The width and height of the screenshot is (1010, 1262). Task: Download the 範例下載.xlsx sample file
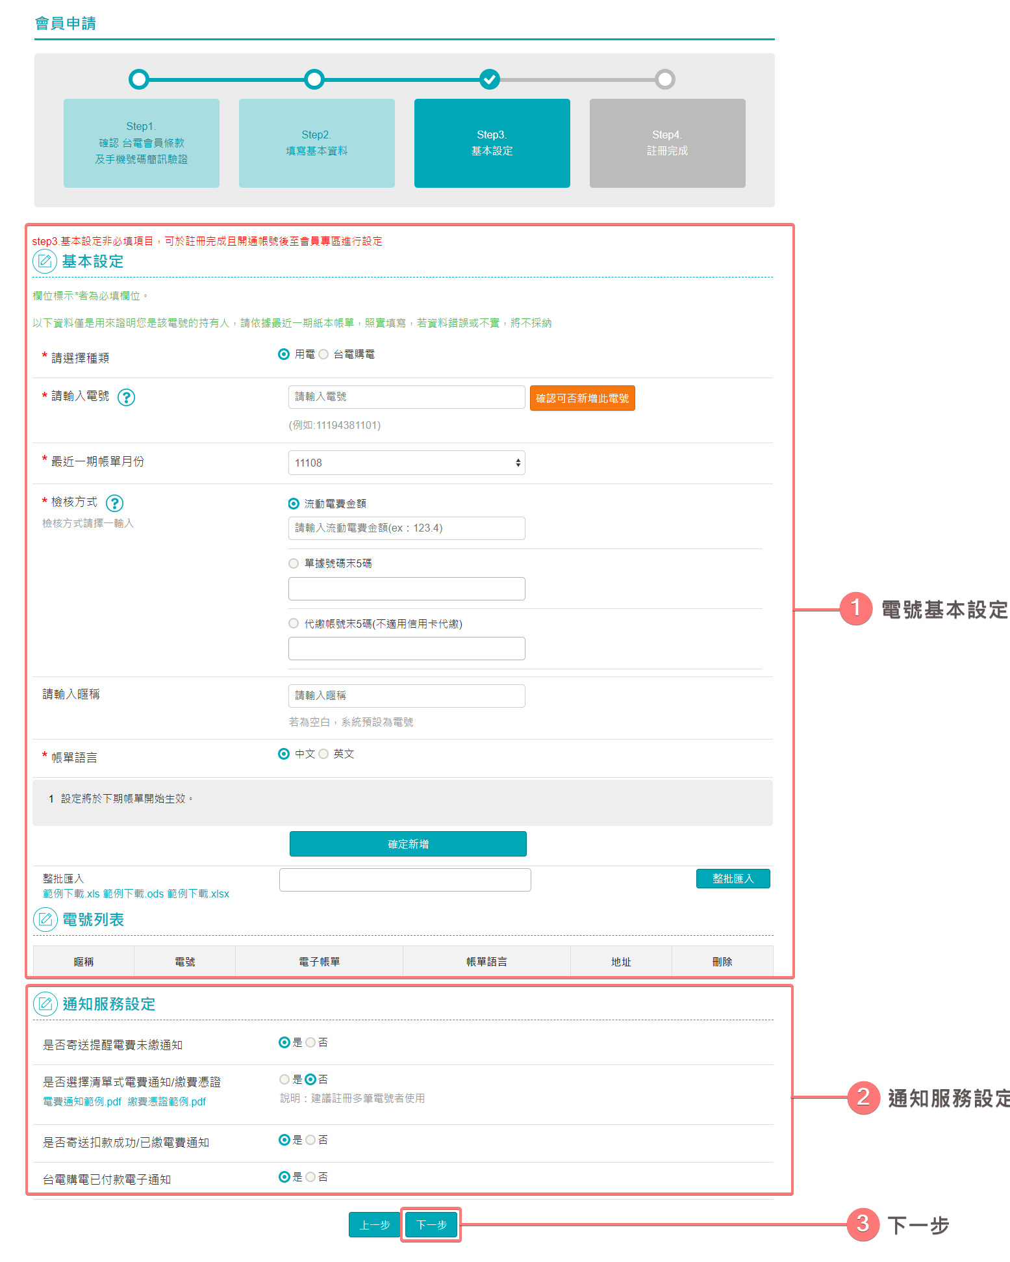[x=198, y=894]
